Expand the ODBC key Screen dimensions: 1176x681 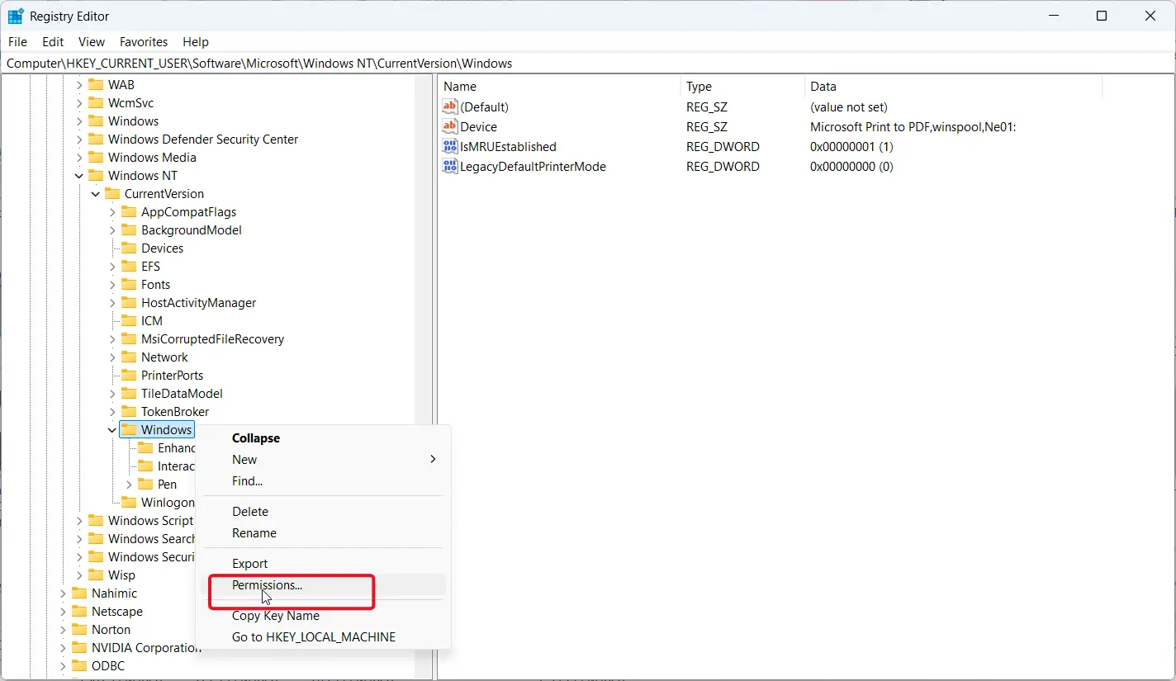pos(63,665)
